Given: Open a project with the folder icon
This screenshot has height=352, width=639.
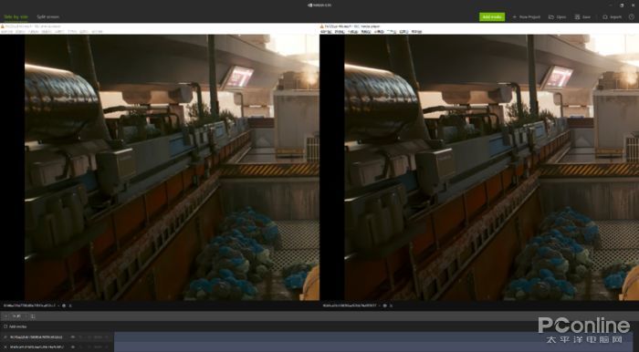Looking at the screenshot, I should [x=557, y=17].
